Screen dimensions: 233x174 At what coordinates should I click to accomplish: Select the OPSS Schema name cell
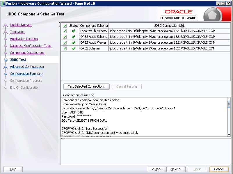tap(94, 48)
